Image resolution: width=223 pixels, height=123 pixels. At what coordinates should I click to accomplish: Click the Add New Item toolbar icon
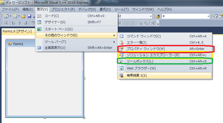tap(15, 16)
